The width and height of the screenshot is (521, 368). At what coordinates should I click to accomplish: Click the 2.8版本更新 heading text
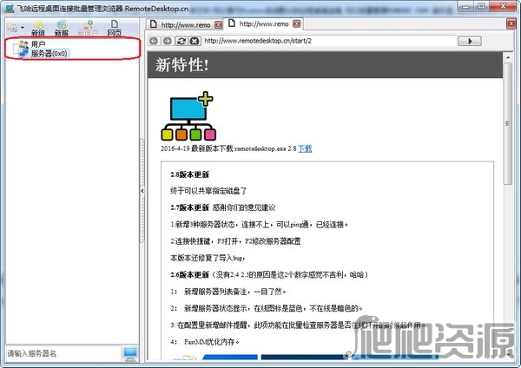[189, 174]
